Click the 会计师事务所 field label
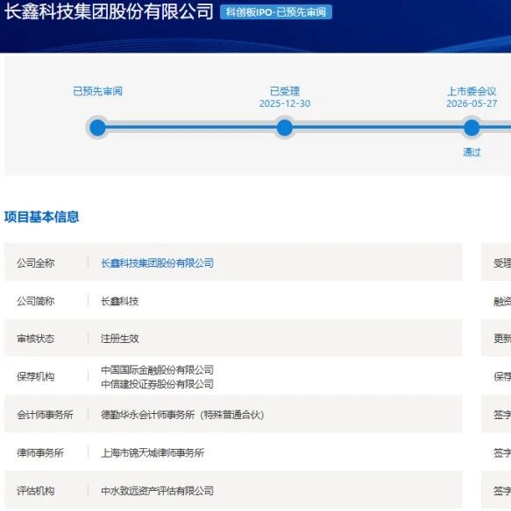Image resolution: width=511 pixels, height=511 pixels. [x=45, y=415]
